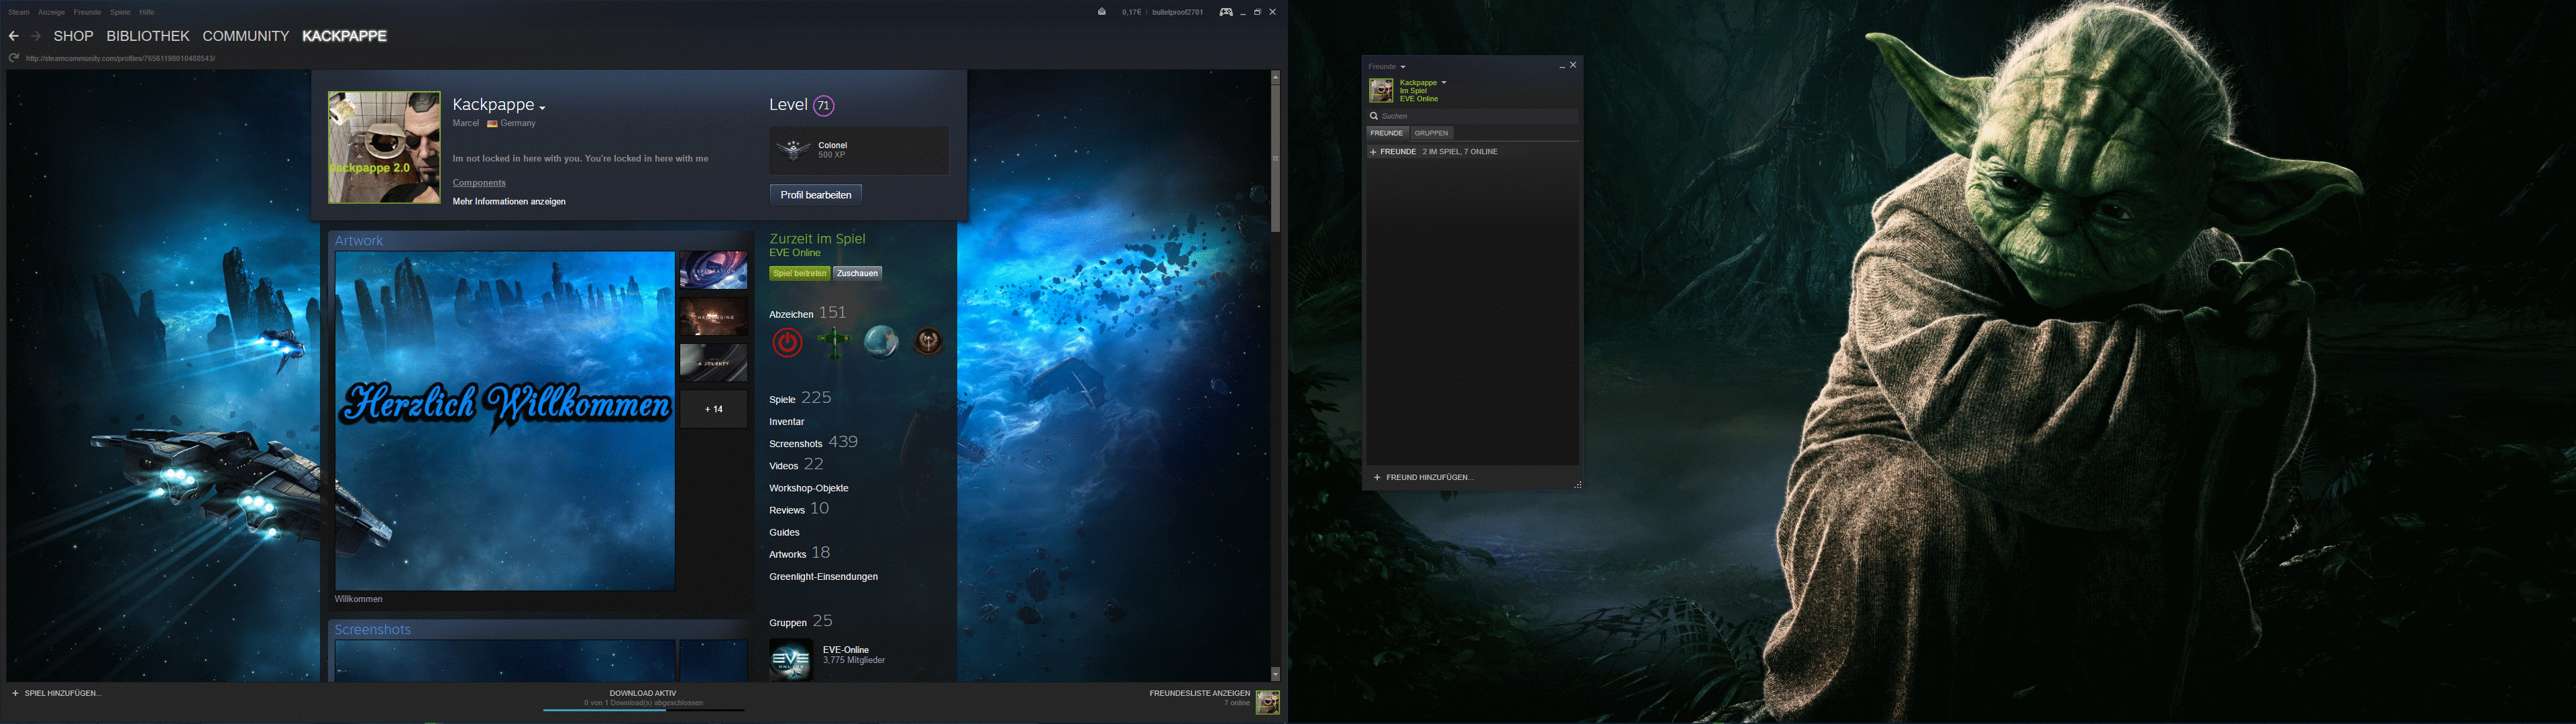The height and width of the screenshot is (724, 2576).
Task: Open the Greenlight-Einsendungen link
Action: pyautogui.click(x=824, y=577)
